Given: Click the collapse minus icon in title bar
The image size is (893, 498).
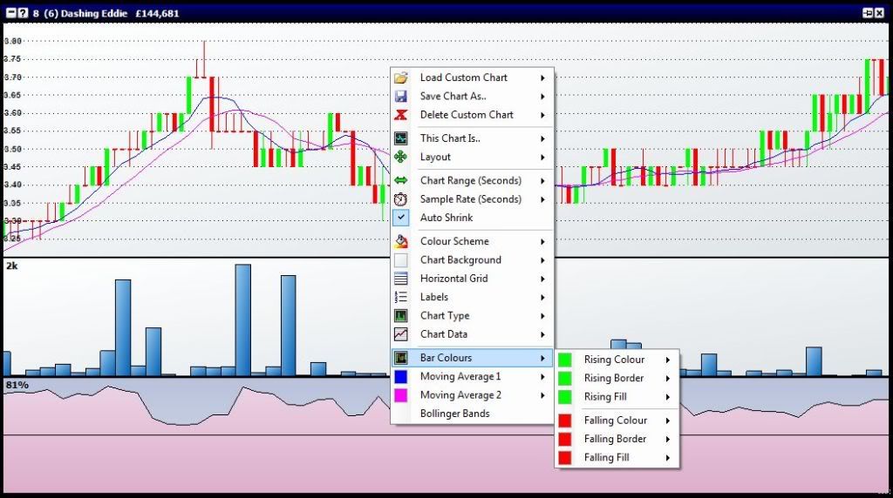Looking at the screenshot, I should 11,12.
